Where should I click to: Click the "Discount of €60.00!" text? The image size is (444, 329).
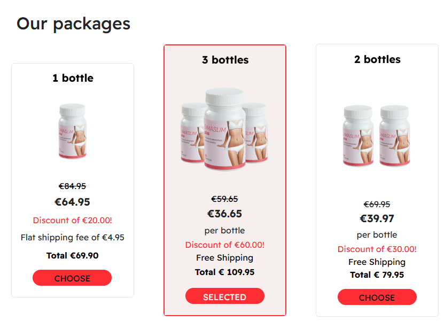[225, 245]
